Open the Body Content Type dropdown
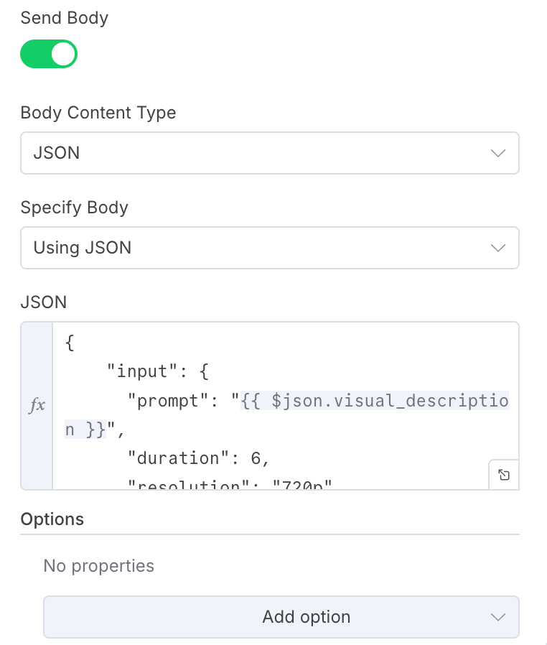547x645 pixels. tap(269, 153)
